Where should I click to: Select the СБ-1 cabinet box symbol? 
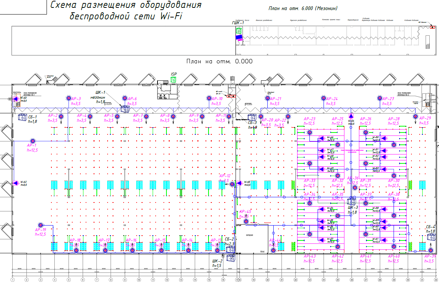click(22, 117)
